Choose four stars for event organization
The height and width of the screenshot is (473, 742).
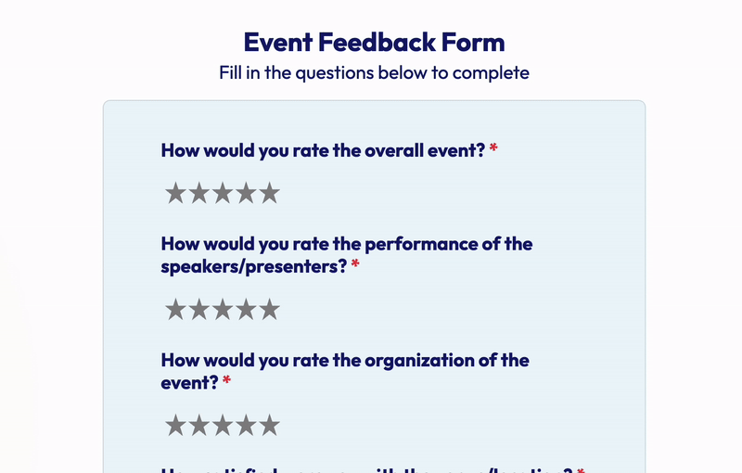click(246, 426)
